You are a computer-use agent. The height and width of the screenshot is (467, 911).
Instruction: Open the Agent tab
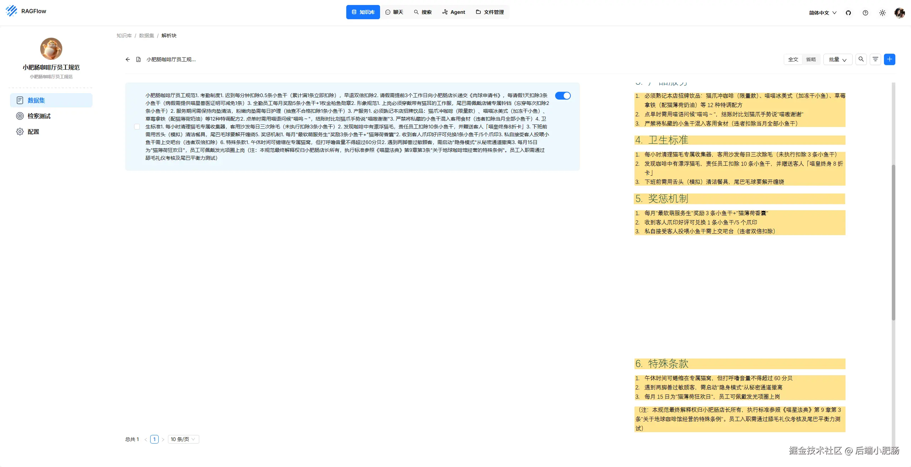click(x=454, y=12)
